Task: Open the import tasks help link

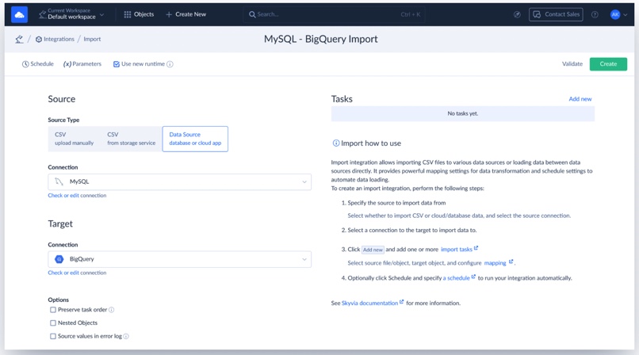Action: (457, 249)
